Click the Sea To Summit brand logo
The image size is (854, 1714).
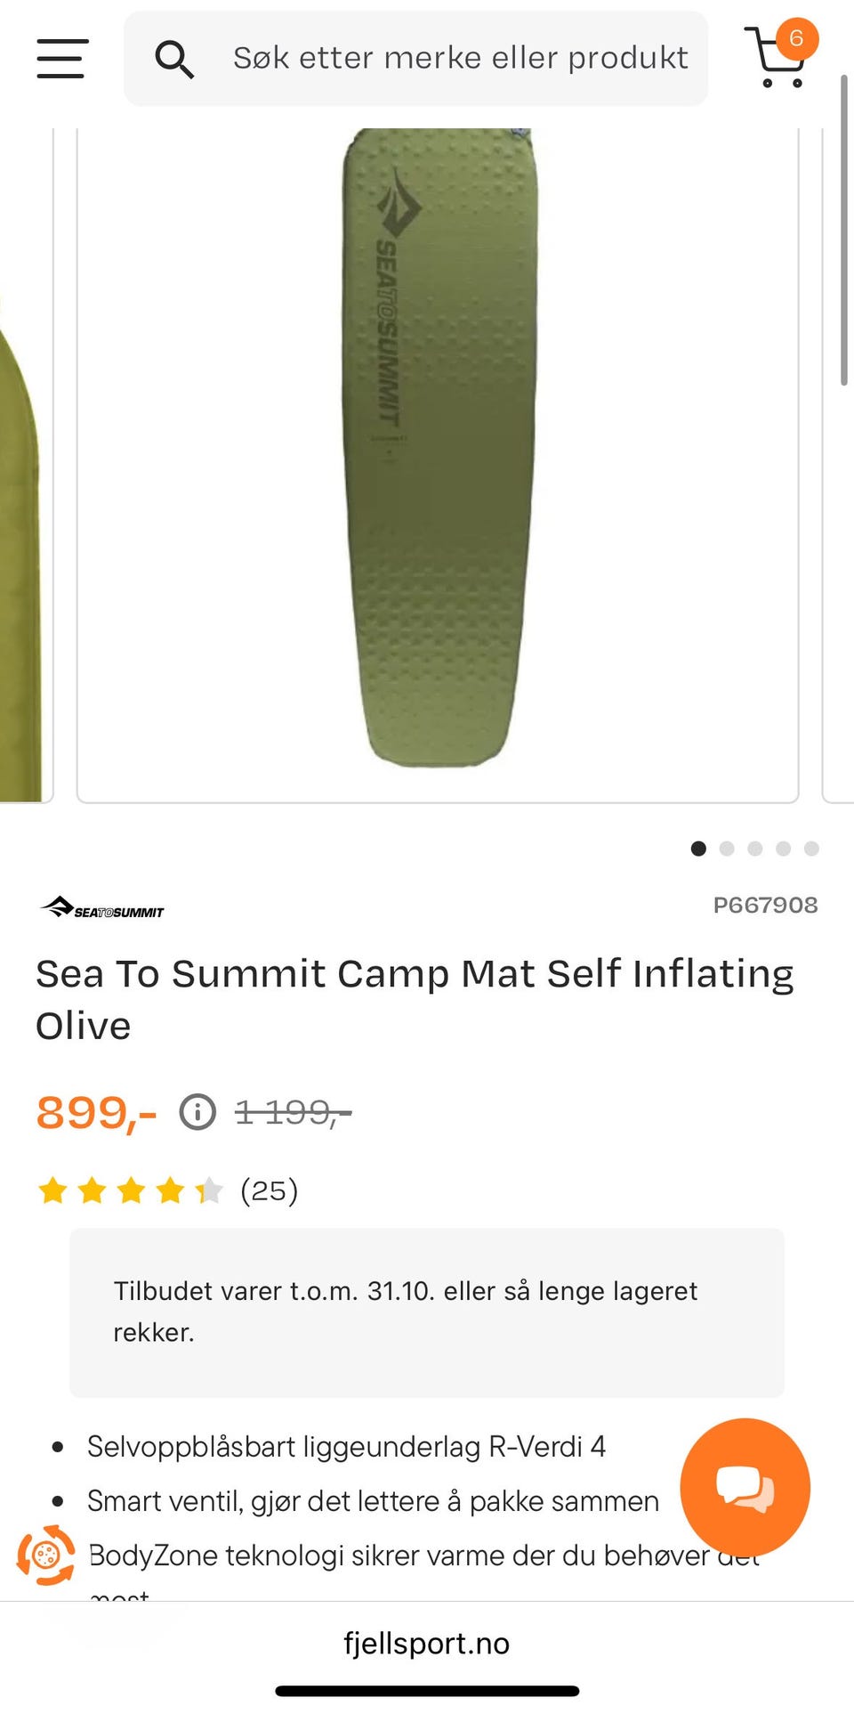[102, 907]
